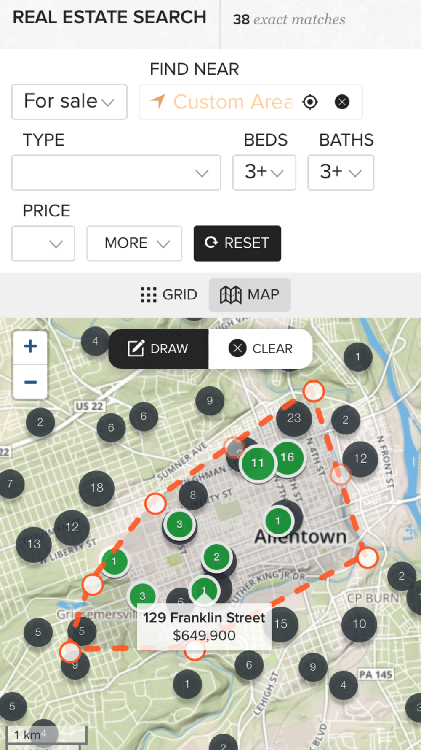
Task: Zoom in the map with plus
Action: (30, 347)
